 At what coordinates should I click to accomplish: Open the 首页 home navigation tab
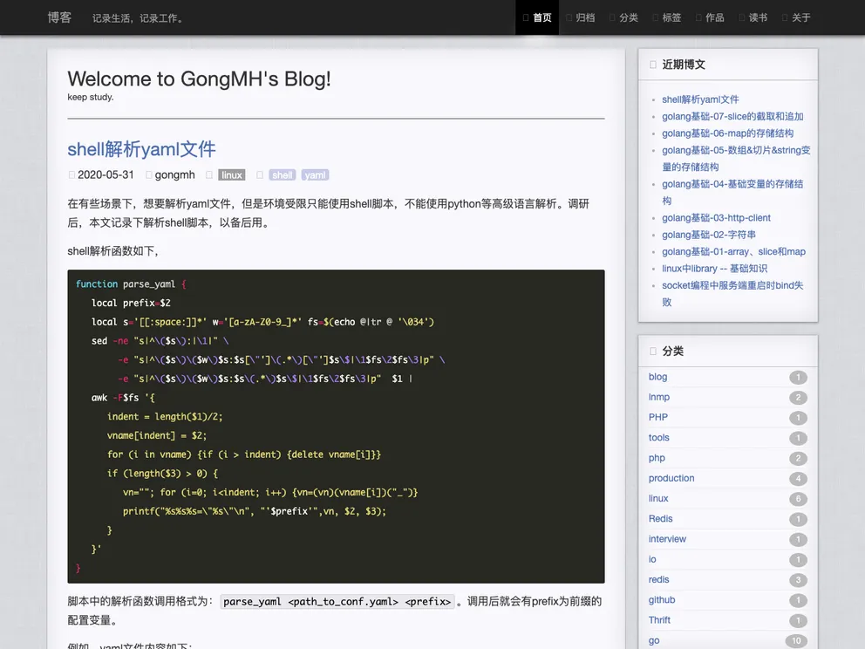click(x=537, y=17)
